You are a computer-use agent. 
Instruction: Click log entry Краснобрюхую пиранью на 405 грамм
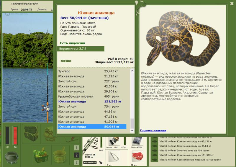[x=190, y=160]
